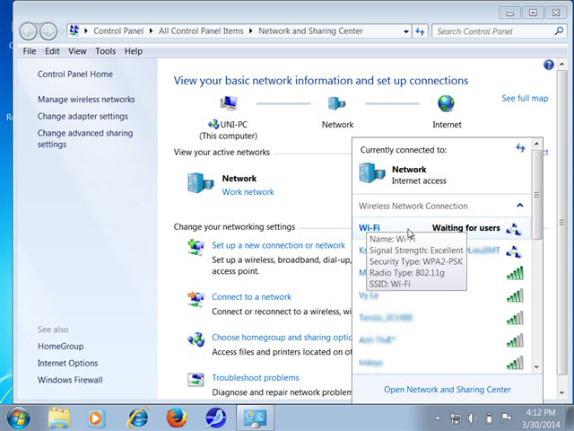The height and width of the screenshot is (431, 574).
Task: Click the Control Panel taskbar button
Action: click(x=255, y=418)
